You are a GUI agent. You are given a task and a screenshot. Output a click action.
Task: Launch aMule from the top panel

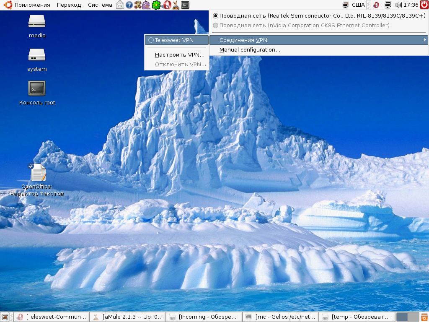point(176,5)
